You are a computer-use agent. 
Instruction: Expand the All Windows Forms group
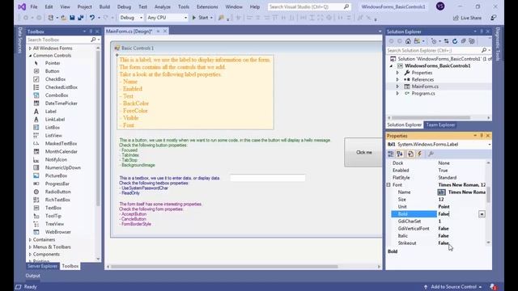[31, 48]
